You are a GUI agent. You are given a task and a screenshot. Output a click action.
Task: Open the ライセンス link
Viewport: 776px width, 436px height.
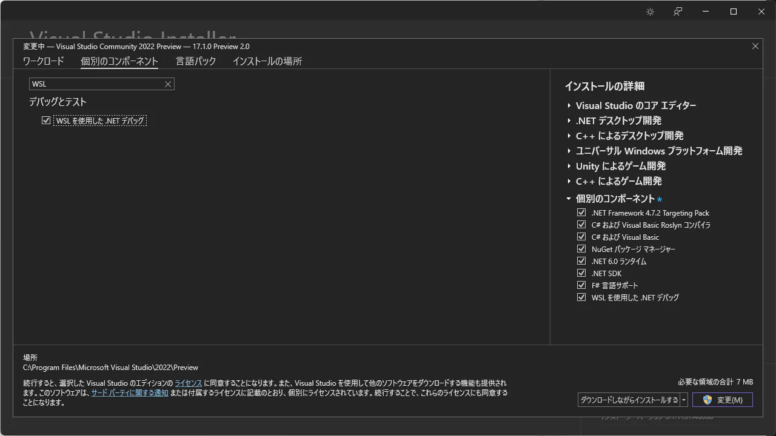click(187, 382)
